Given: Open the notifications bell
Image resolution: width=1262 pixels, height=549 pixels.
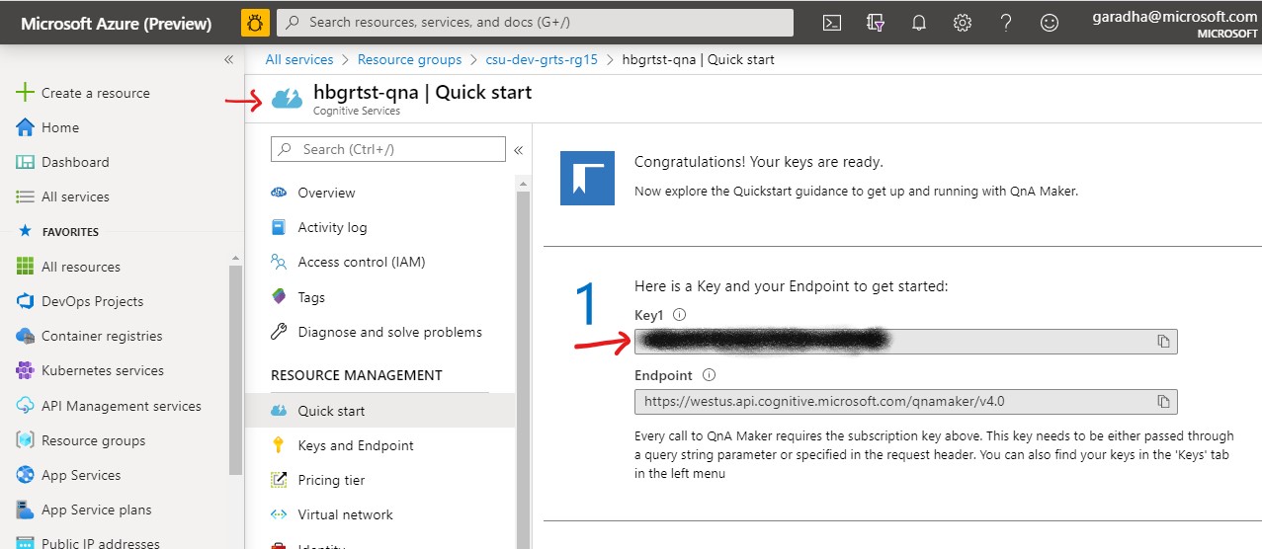Looking at the screenshot, I should pyautogui.click(x=918, y=23).
